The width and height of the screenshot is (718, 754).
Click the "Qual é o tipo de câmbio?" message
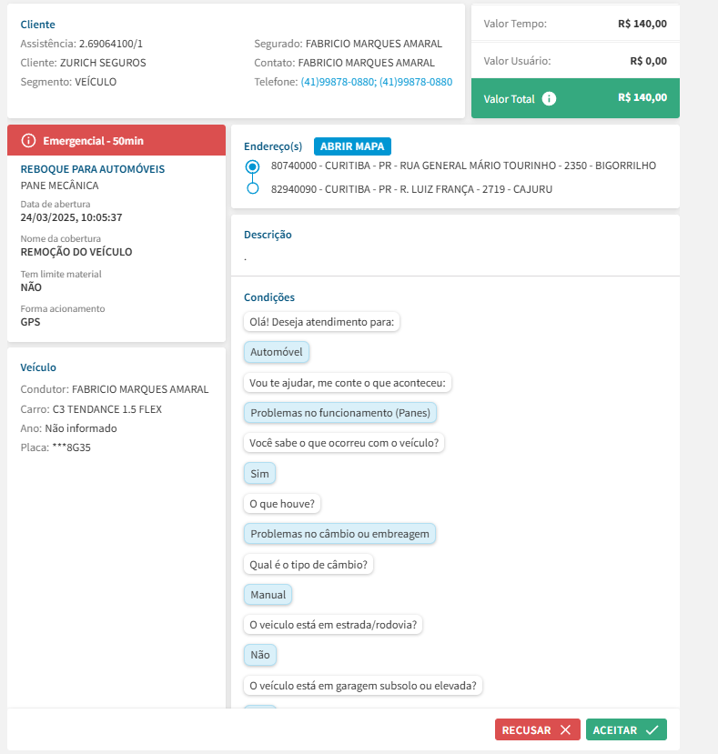pos(308,565)
